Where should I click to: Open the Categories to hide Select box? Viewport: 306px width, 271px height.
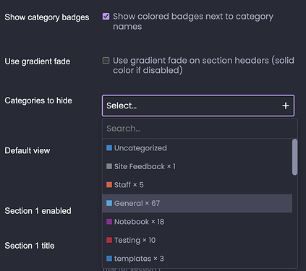pos(198,106)
